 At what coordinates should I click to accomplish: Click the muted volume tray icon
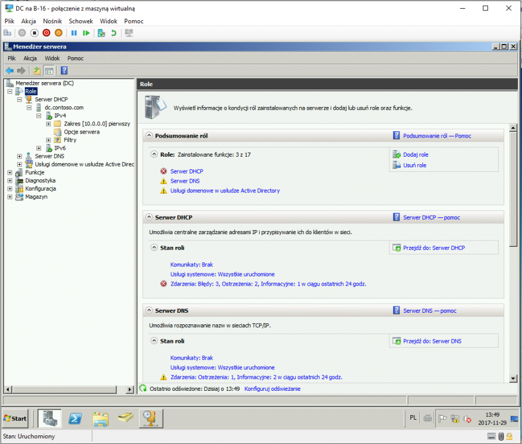467,419
